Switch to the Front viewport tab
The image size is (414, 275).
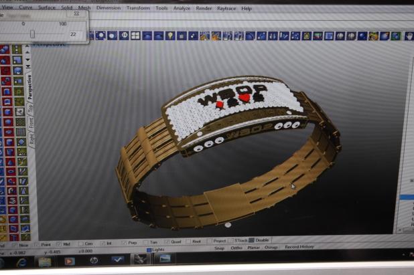pos(31,123)
